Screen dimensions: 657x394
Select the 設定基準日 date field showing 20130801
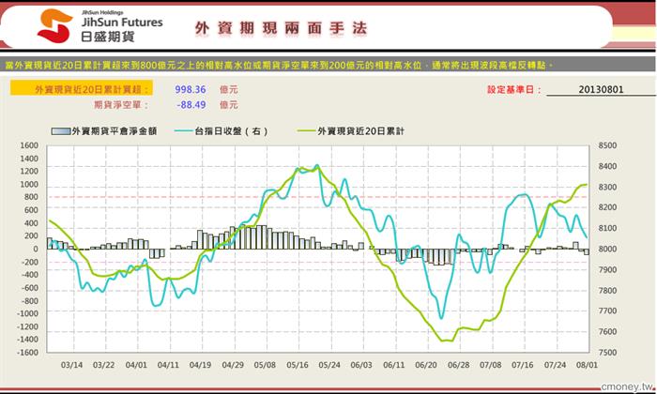[601, 90]
